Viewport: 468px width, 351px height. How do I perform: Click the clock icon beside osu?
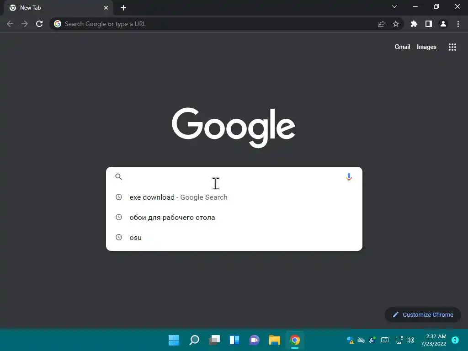(119, 237)
